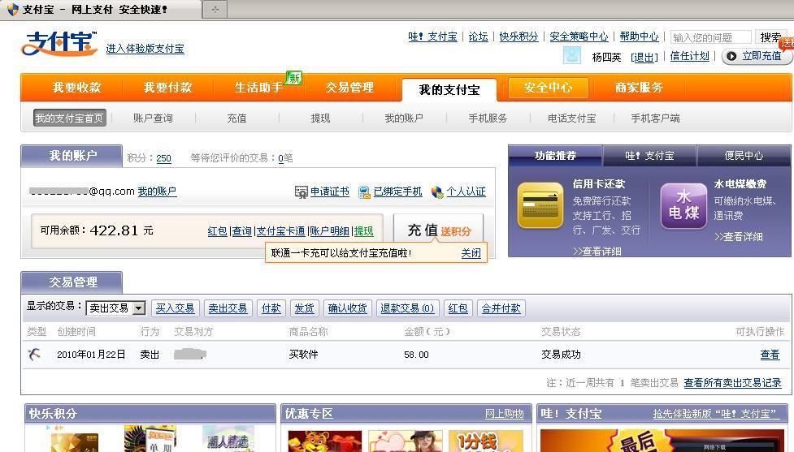Click the user avatar icon beside 杨四英
Screen dimensions: 794x452
pos(572,56)
